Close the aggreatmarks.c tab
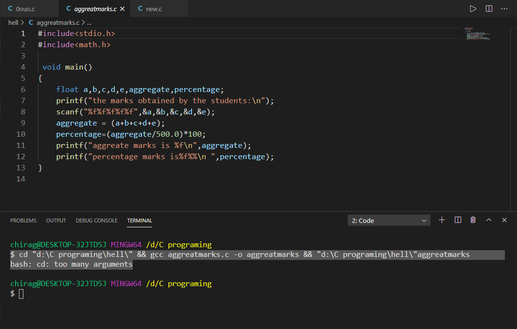Screen dimensions: 517x329 (122, 8)
